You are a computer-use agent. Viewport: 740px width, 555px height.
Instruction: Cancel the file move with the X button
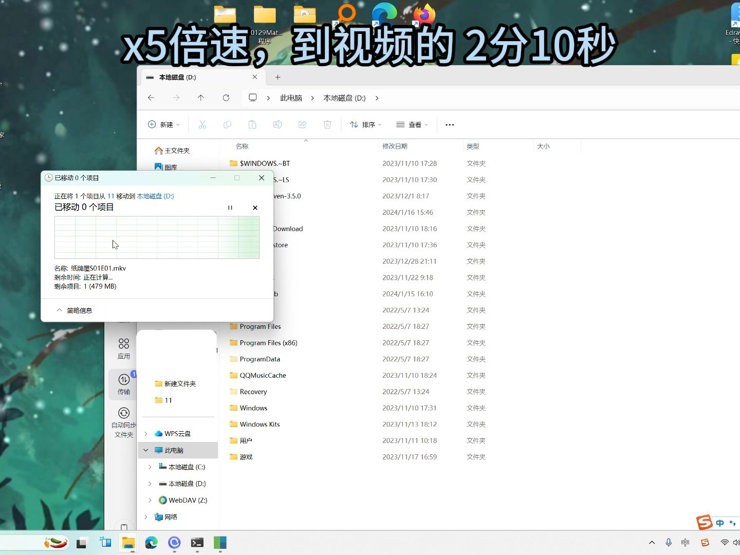click(255, 208)
